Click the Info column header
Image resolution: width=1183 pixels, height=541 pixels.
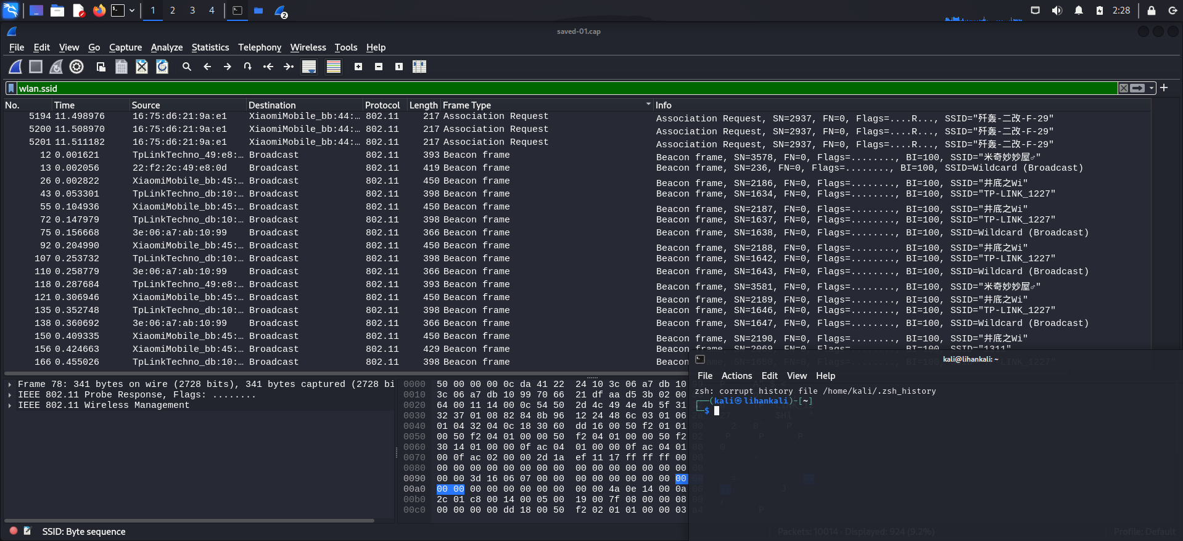coord(902,105)
